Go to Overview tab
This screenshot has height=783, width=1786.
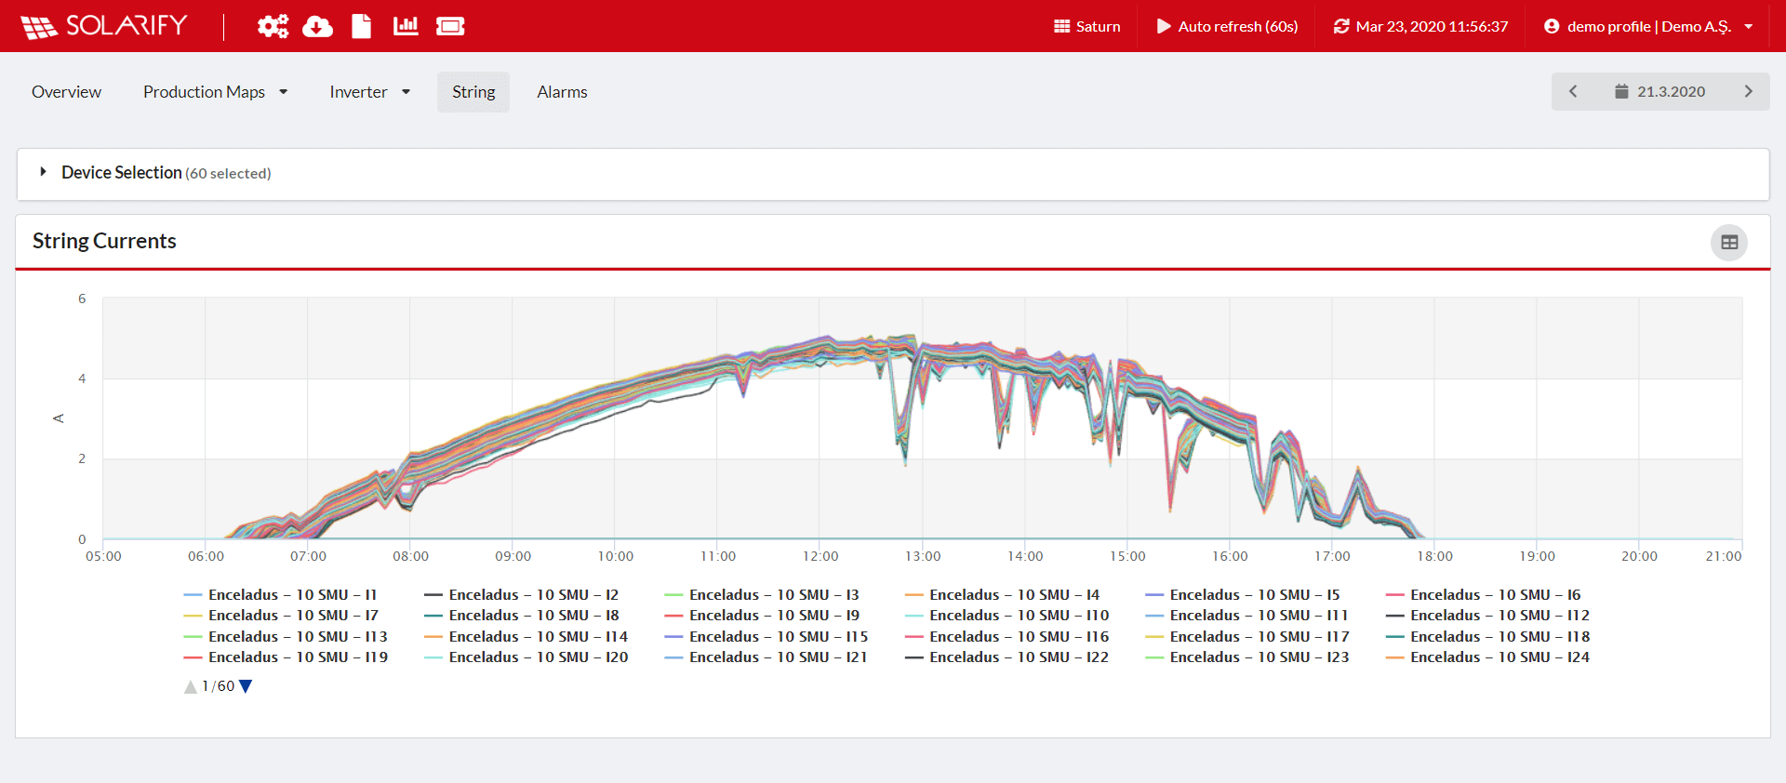point(66,92)
